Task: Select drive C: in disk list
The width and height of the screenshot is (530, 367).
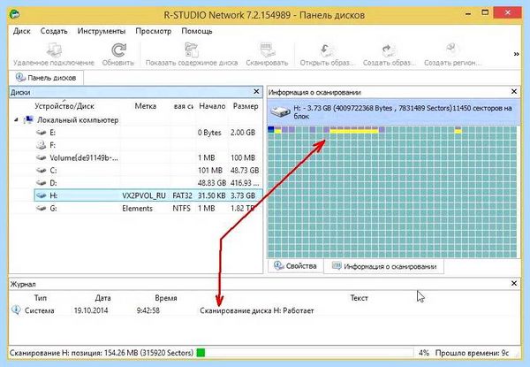Action: (x=148, y=171)
